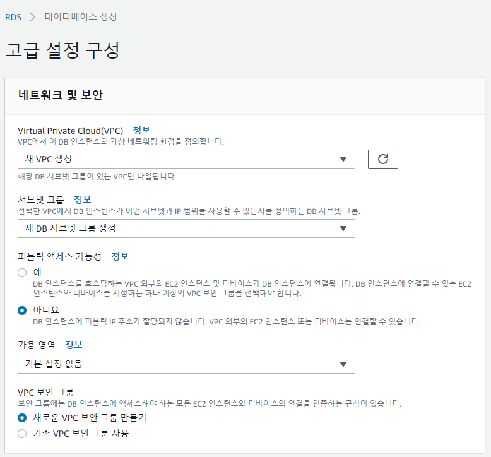Click the note 해당 DB 서브넷 그룹이 있는 VPC만 나열됩니다
Screen dimensions: 491x457
click(97, 176)
